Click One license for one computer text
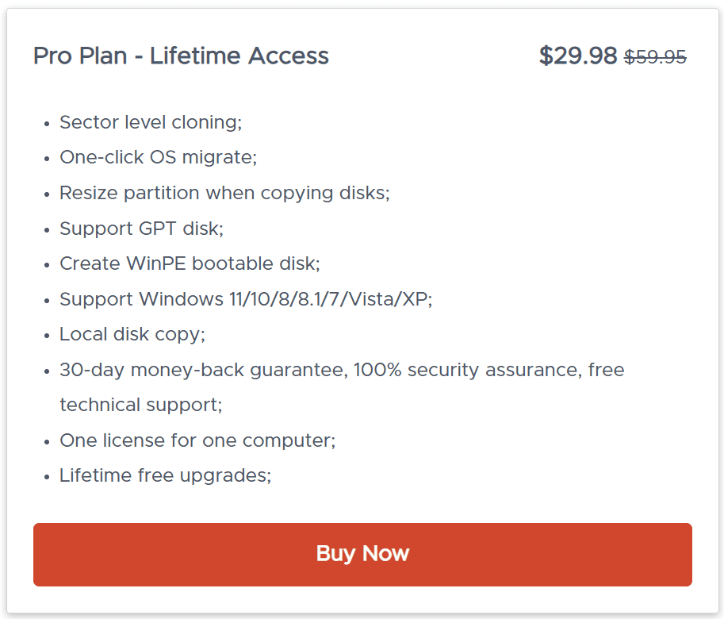The height and width of the screenshot is (619, 724). [x=197, y=440]
